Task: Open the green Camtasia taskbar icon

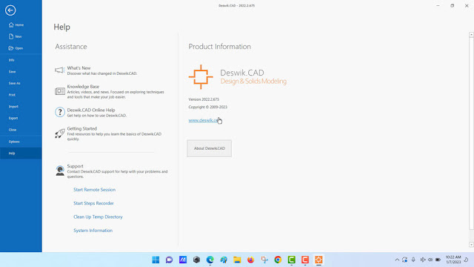Action: 291,260
